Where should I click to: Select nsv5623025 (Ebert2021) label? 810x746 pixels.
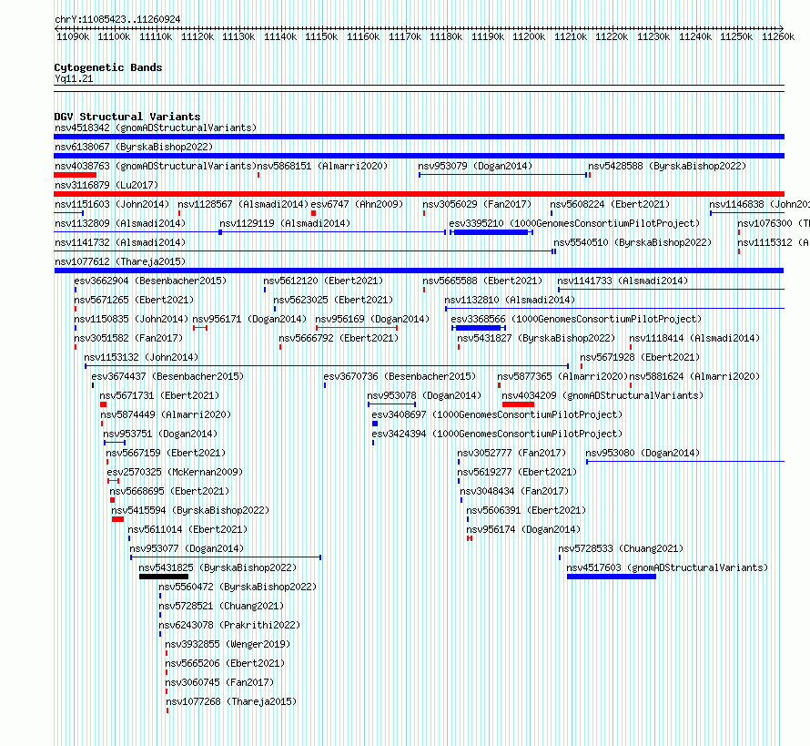coord(333,300)
